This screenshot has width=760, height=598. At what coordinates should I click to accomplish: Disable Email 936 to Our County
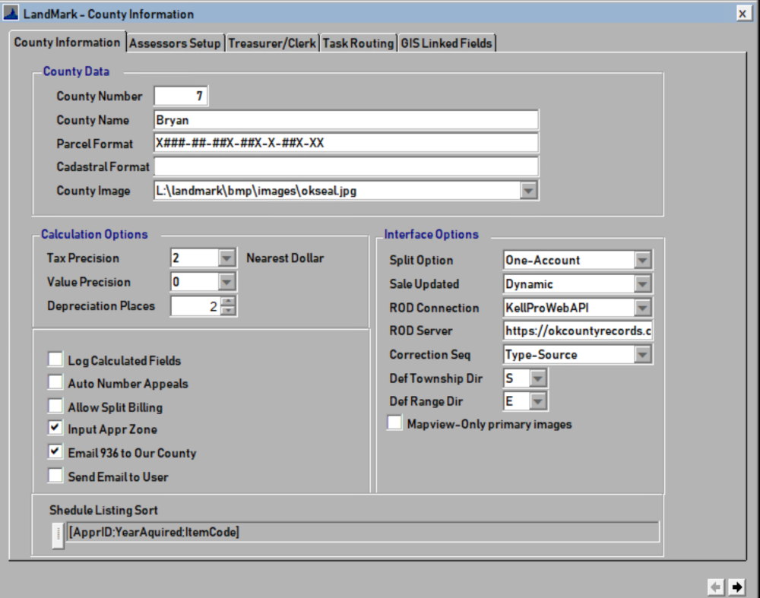55,451
